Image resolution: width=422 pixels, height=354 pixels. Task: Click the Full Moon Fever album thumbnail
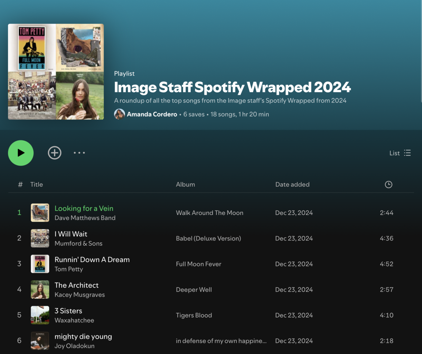coord(40,264)
